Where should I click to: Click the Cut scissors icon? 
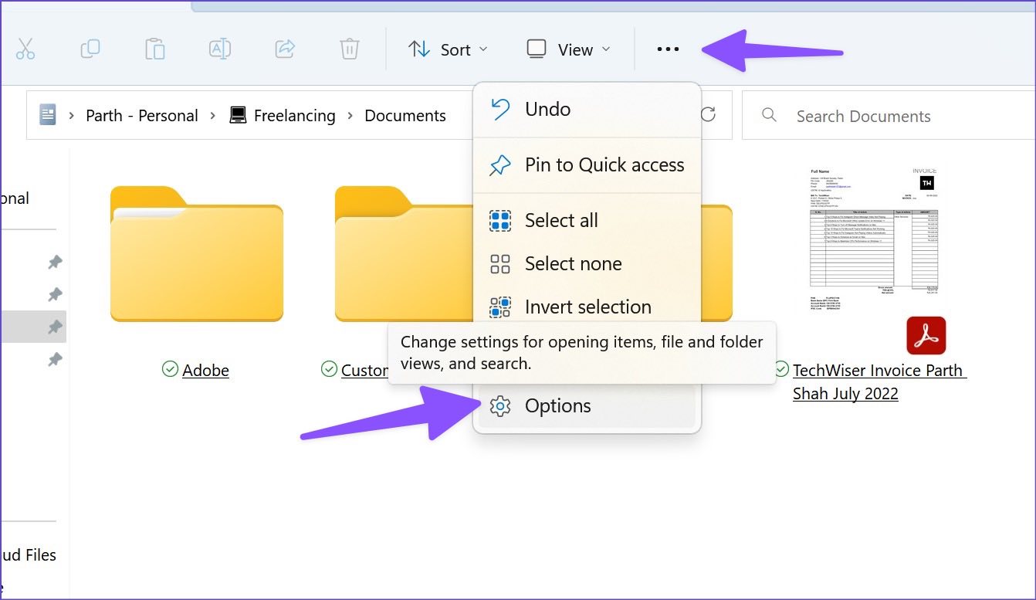tap(25, 49)
